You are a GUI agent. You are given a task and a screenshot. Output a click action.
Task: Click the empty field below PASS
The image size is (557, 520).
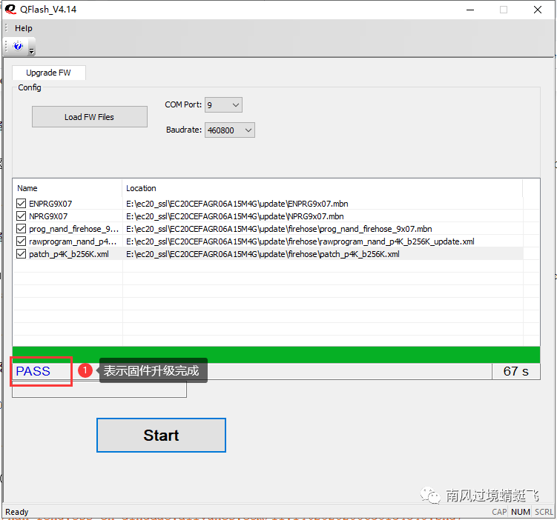click(99, 389)
